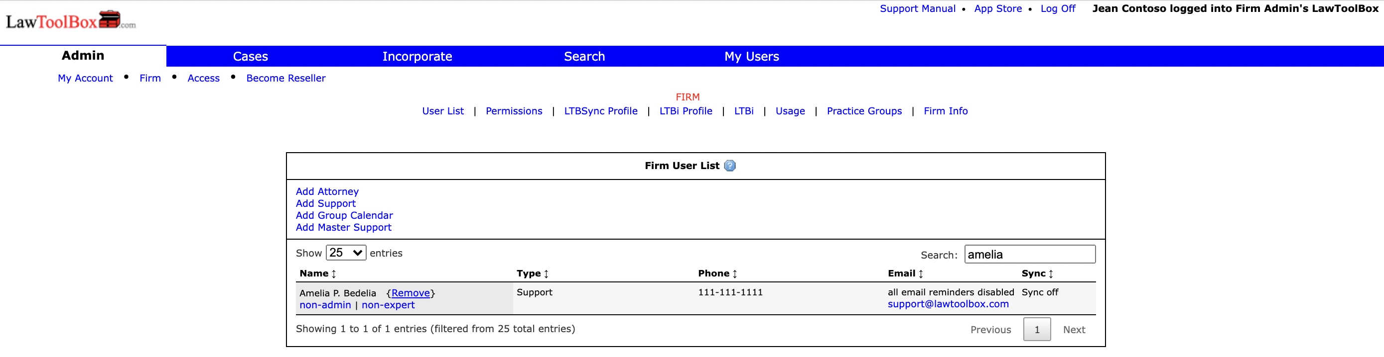Image resolution: width=1384 pixels, height=357 pixels.
Task: Click Become Reseller
Action: tap(286, 78)
